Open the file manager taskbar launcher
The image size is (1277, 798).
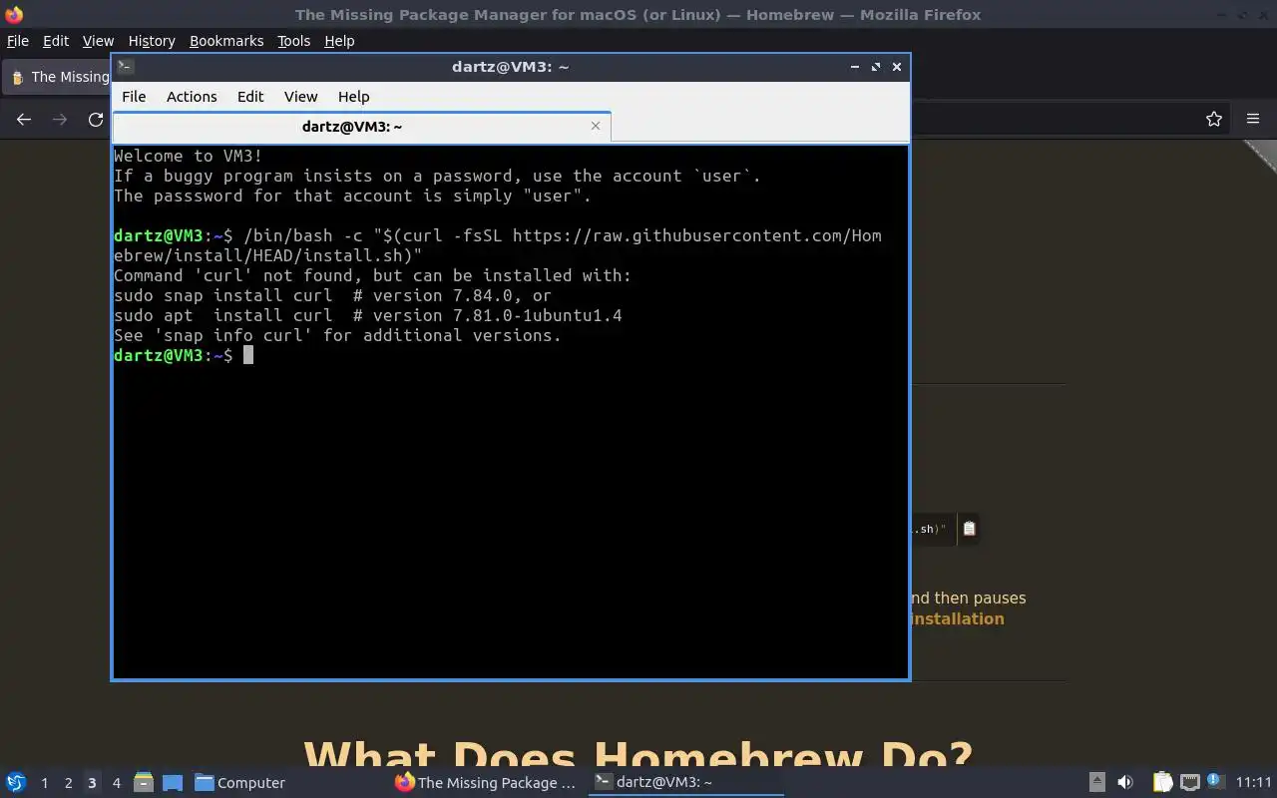point(144,782)
